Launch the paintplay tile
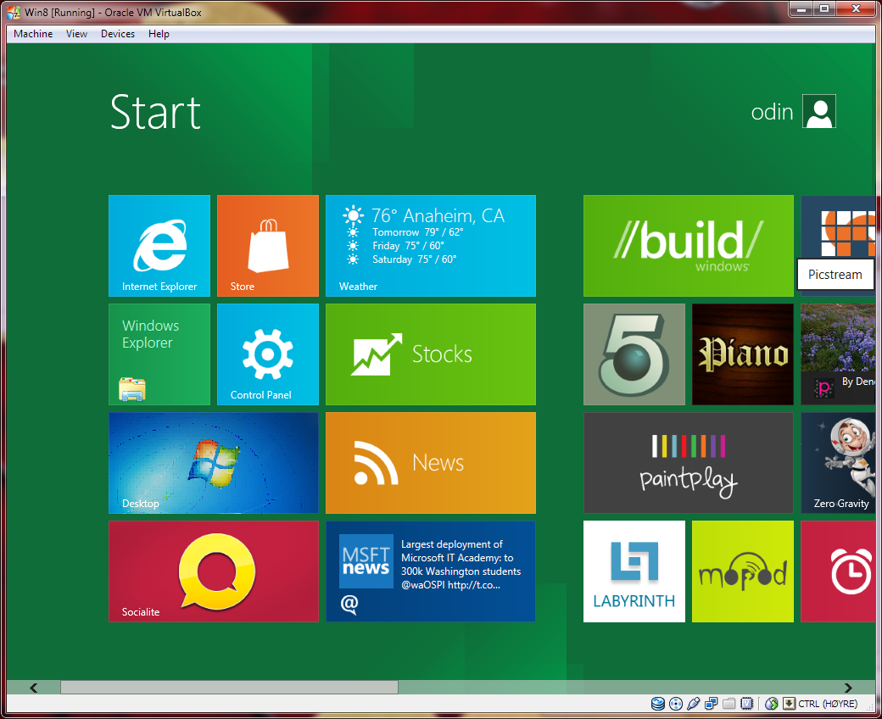Viewport: 882px width, 719px height. [x=689, y=463]
